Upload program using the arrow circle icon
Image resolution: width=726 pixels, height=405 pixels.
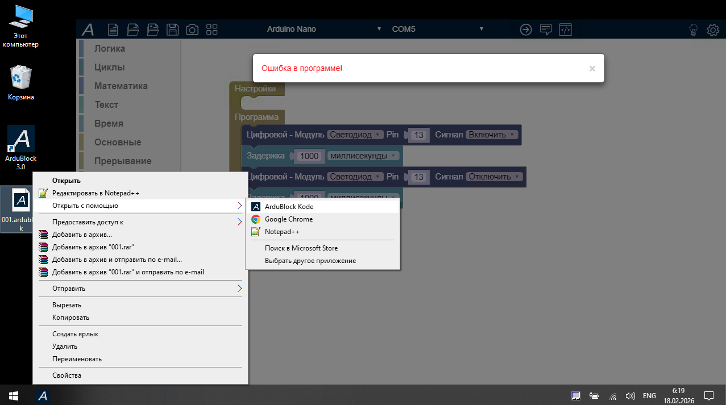pos(526,30)
